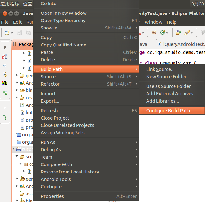This screenshot has width=205, height=202.
Task: Open the Search dropdown arrow in toolbar
Action: (x=192, y=33)
